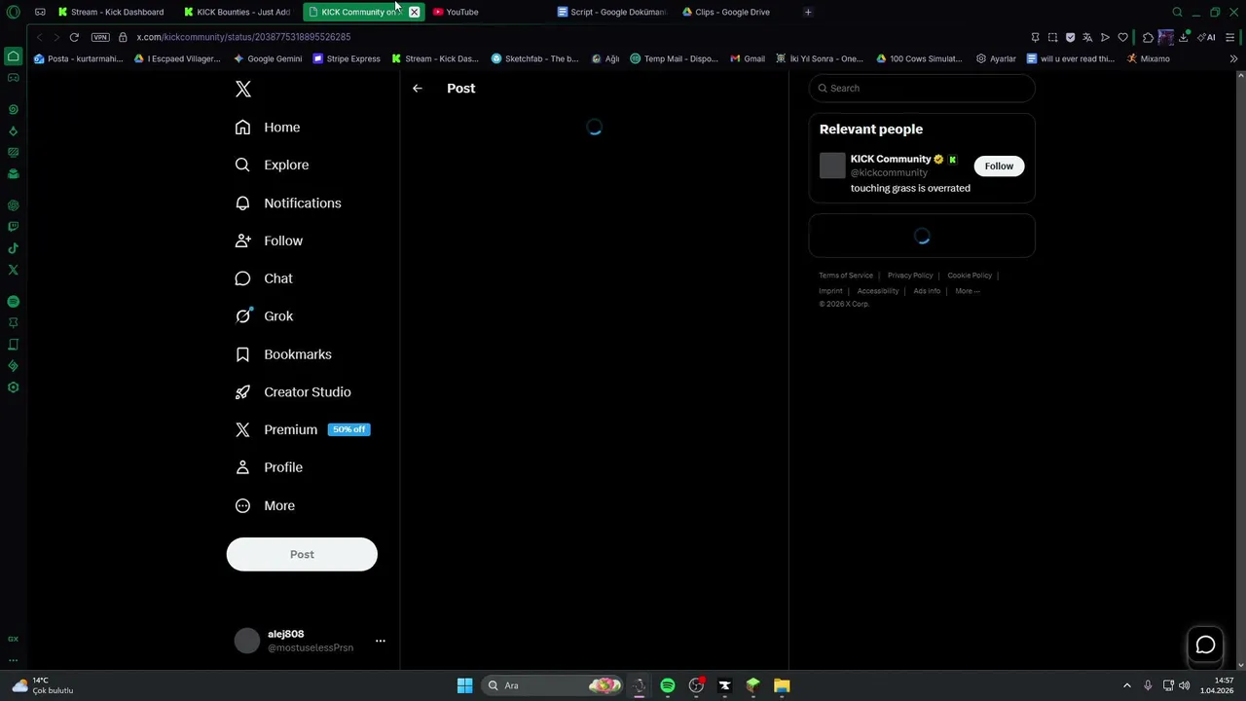
Task: Open Privacy Policy link
Action: point(910,276)
